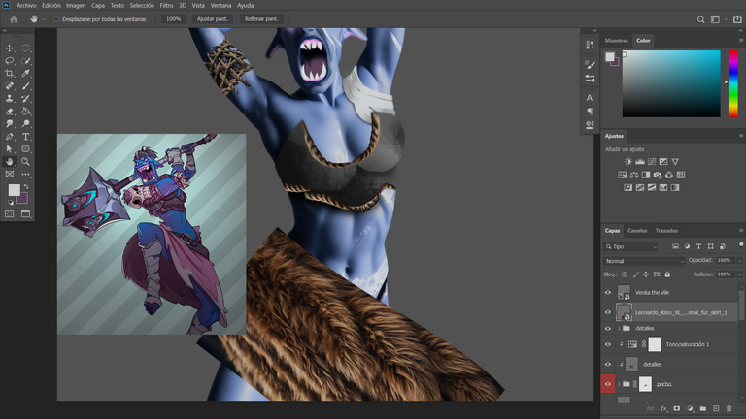Select the Horizontal Type tool
746x419 pixels.
pos(25,137)
